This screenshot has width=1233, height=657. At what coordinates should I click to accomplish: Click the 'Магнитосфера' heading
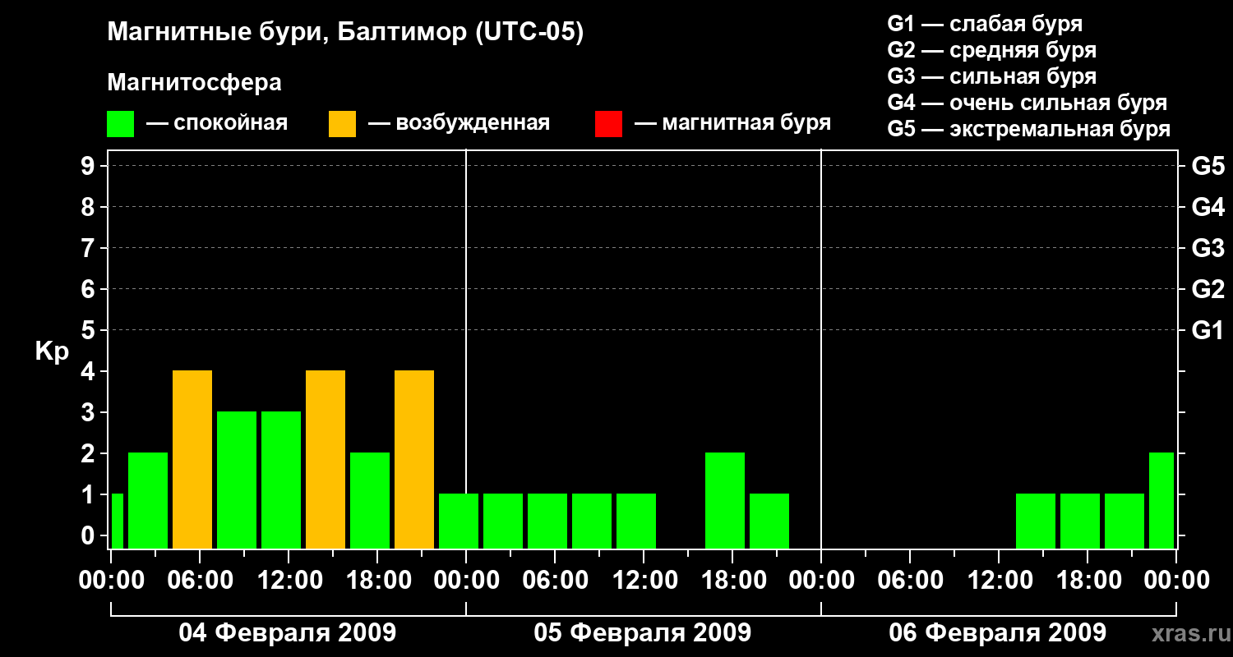point(194,83)
